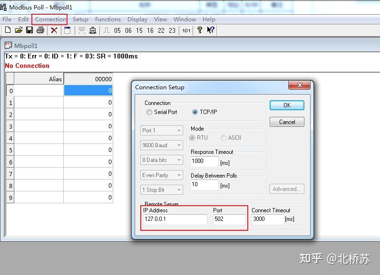
Task: Open the 1 Stop Bit dropdown
Action: point(161,190)
